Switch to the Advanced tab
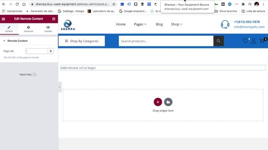 [x=28, y=29]
